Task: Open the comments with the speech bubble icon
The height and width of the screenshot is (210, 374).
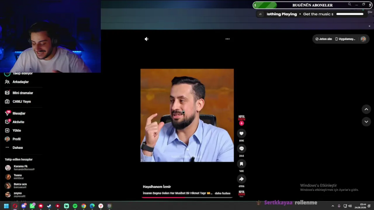Action: (241, 148)
